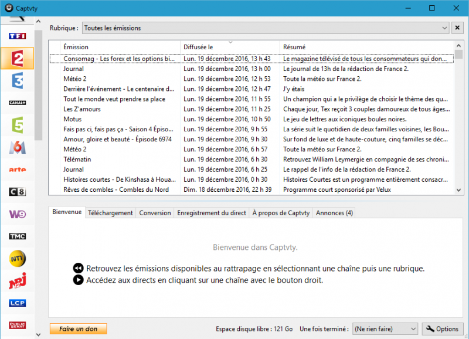
Task: Select the W9 channel icon
Action: click(x=18, y=214)
